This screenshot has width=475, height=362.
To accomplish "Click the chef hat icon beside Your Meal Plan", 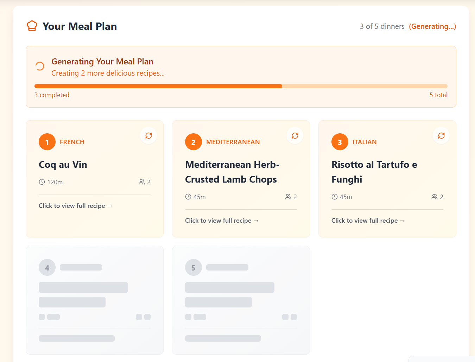I will [x=32, y=26].
